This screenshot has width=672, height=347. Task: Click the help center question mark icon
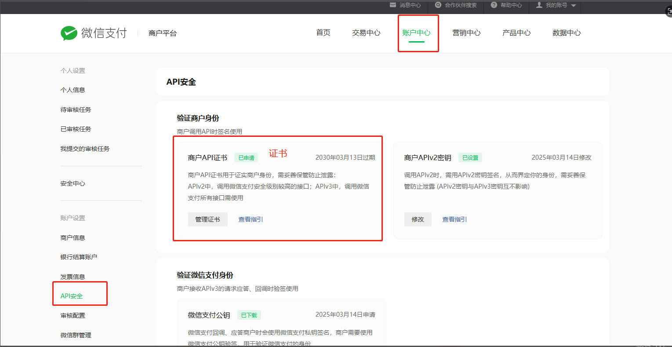coord(494,5)
